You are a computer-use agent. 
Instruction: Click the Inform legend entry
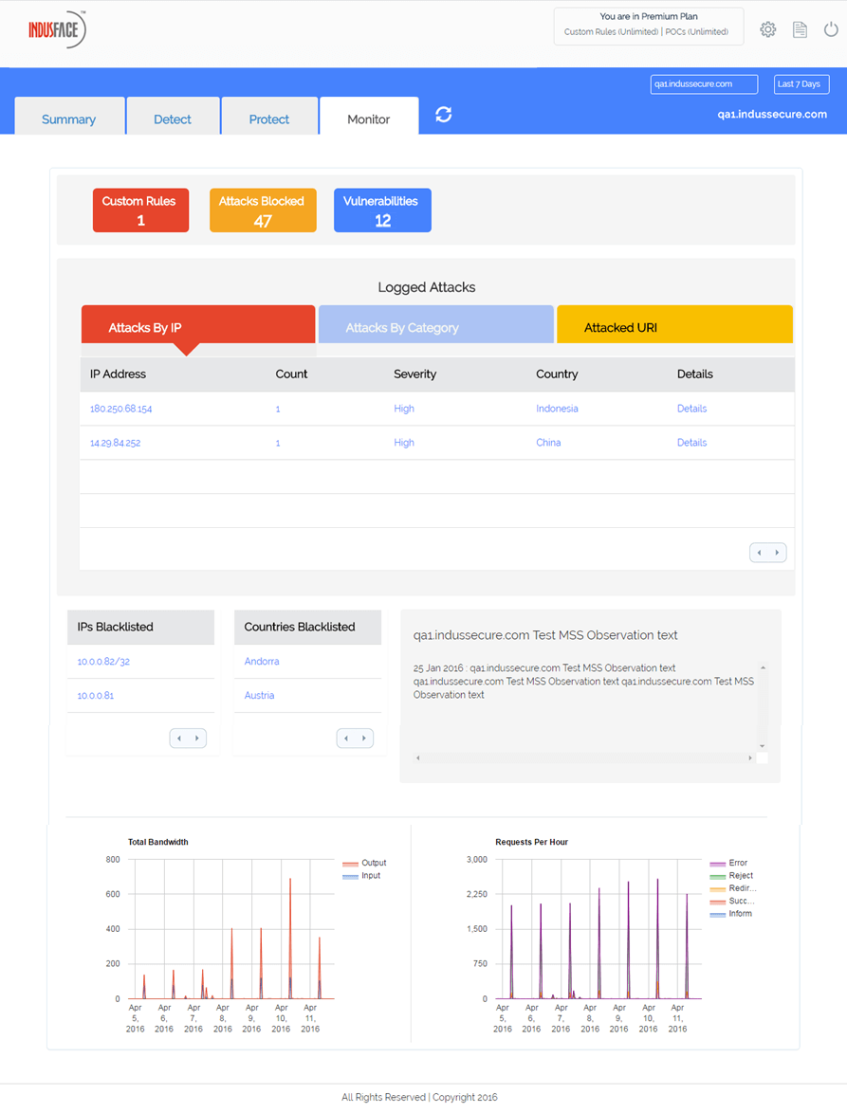coord(730,914)
